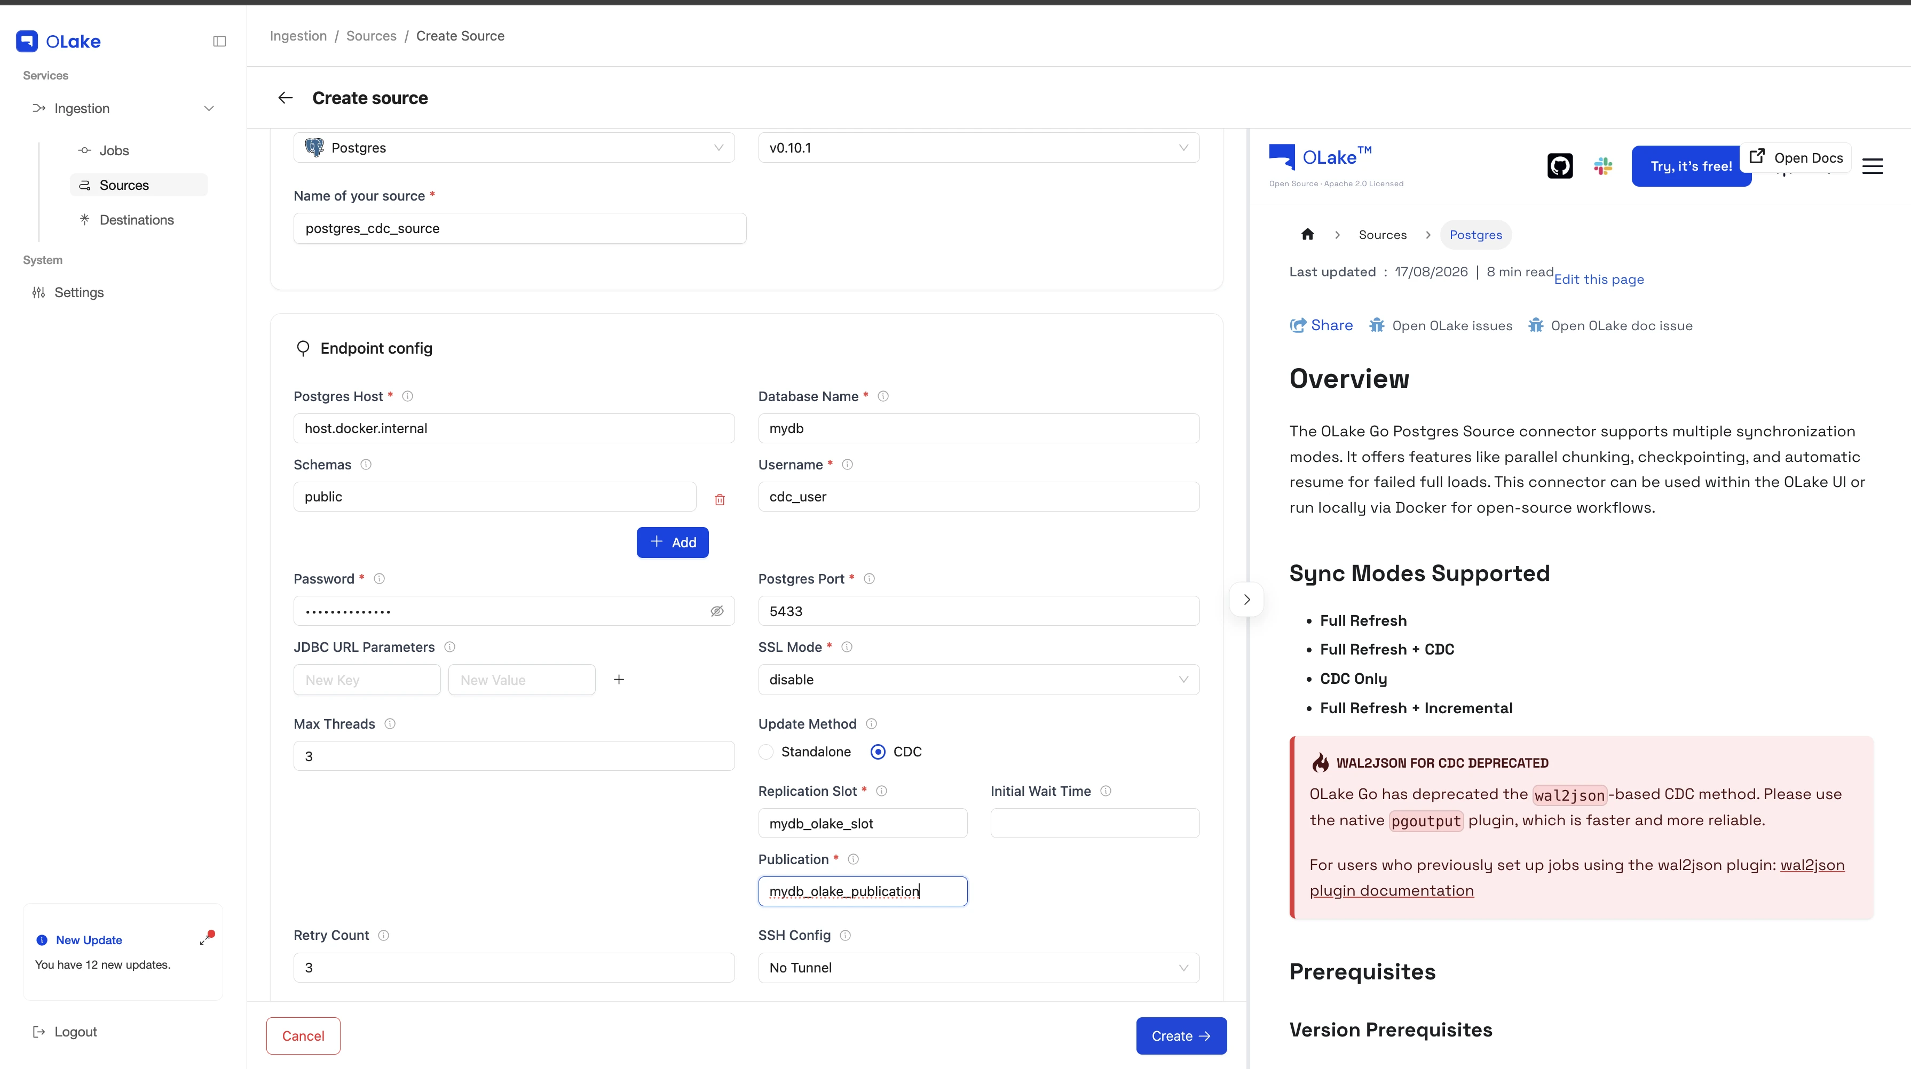This screenshot has height=1069, width=1911.
Task: Click the Cancel button
Action: coord(303,1035)
